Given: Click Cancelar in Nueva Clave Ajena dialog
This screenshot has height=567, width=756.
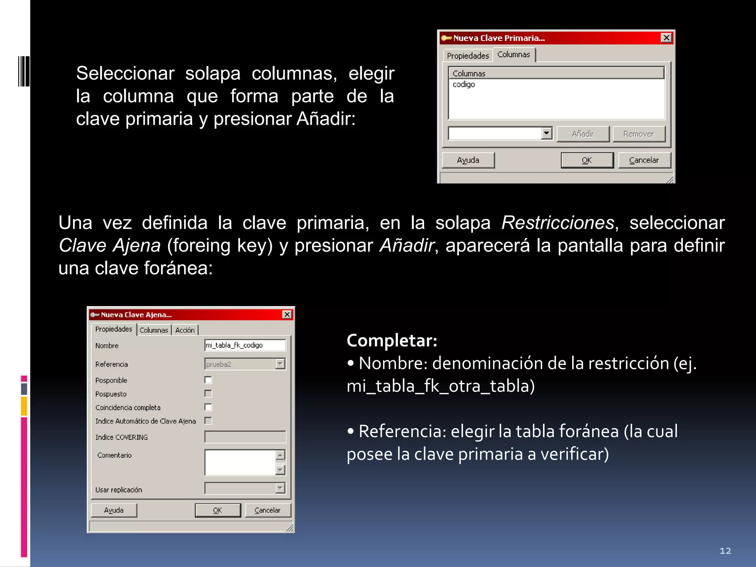Looking at the screenshot, I should (x=268, y=510).
